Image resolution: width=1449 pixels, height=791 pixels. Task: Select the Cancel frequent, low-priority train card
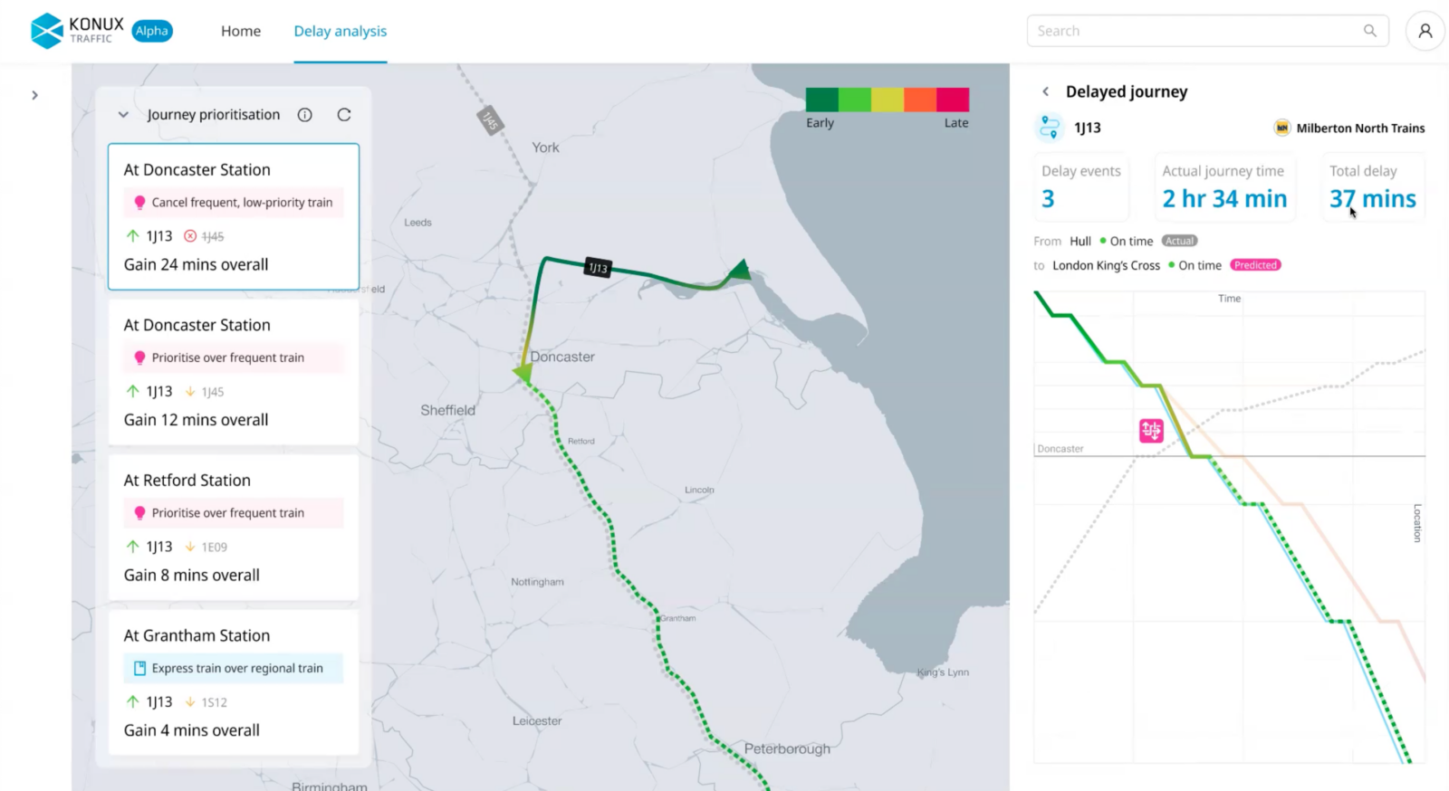(234, 216)
